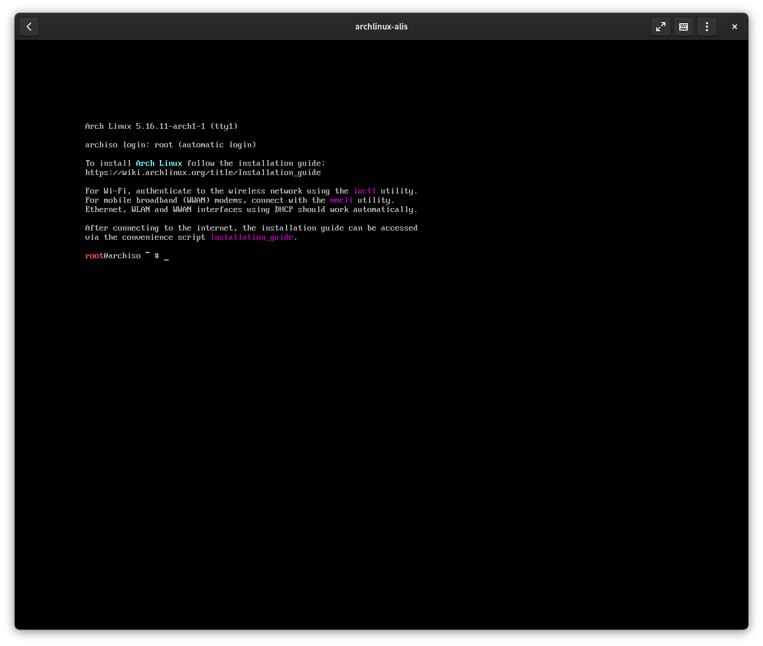Screen dimensions: 763x646
Task: Open the three-dot options menu
Action: 706,27
